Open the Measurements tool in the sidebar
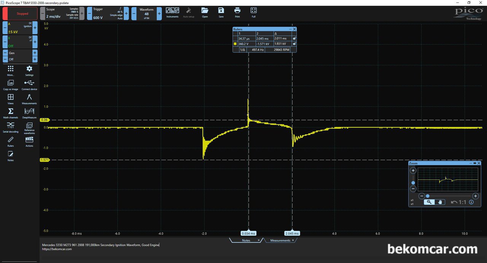The image size is (487, 263). [x=29, y=98]
